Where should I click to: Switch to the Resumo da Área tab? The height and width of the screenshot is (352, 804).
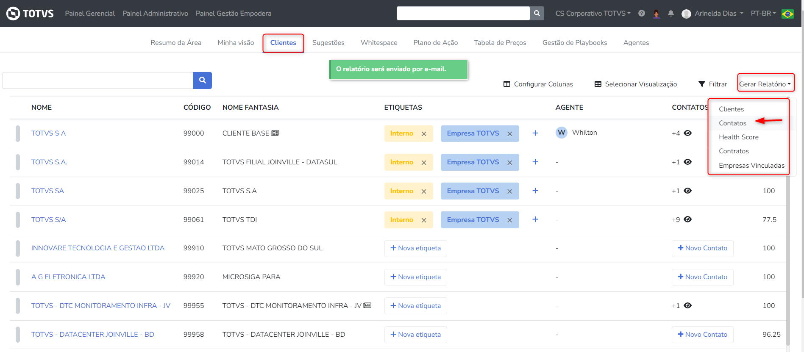click(176, 43)
